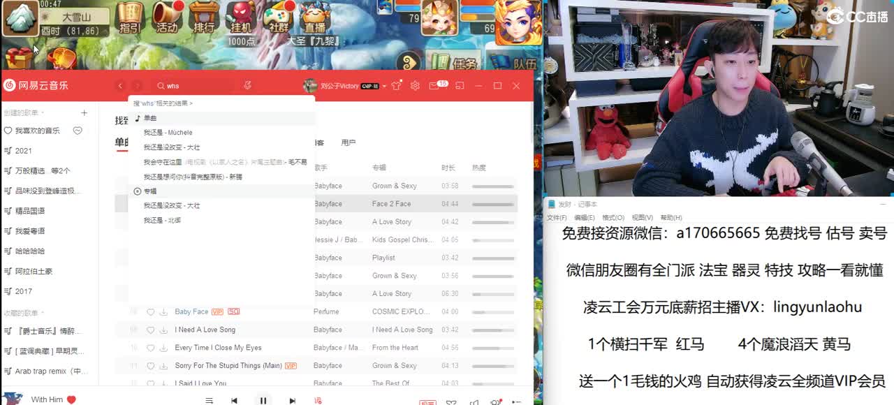This screenshot has width=894, height=405.
Task: Open the 阿拉伯土豪 playlist
Action: [x=34, y=272]
